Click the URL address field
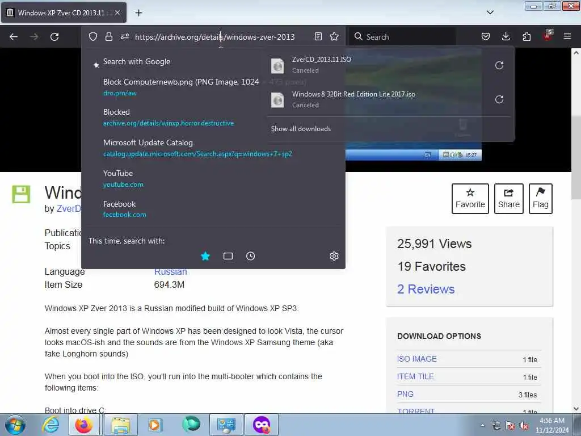Image resolution: width=581 pixels, height=436 pixels. pyautogui.click(x=214, y=37)
